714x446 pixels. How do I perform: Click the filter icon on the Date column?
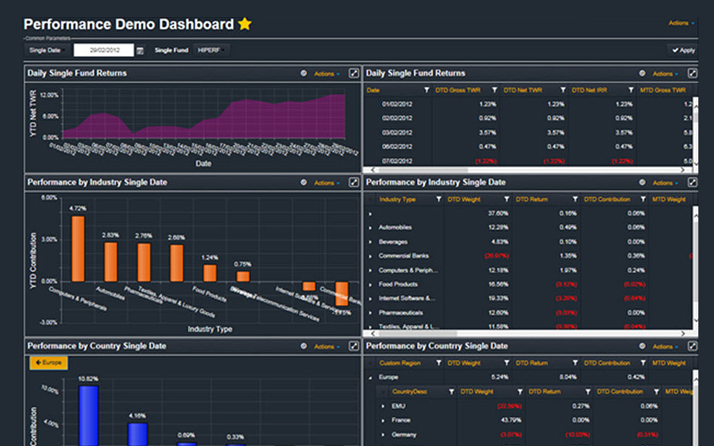[427, 90]
